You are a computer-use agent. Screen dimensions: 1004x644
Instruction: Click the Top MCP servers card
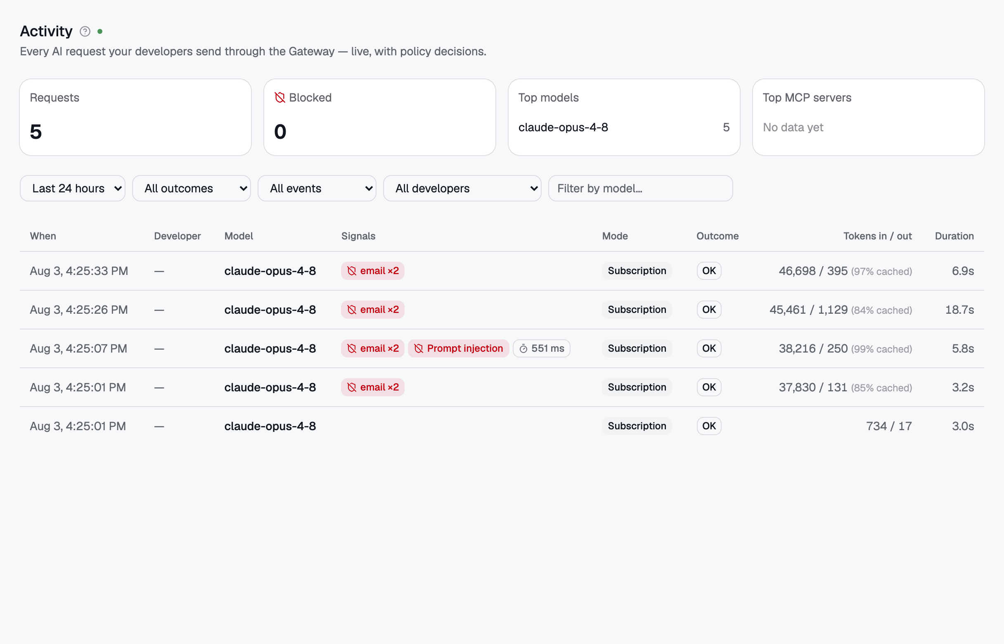point(869,118)
